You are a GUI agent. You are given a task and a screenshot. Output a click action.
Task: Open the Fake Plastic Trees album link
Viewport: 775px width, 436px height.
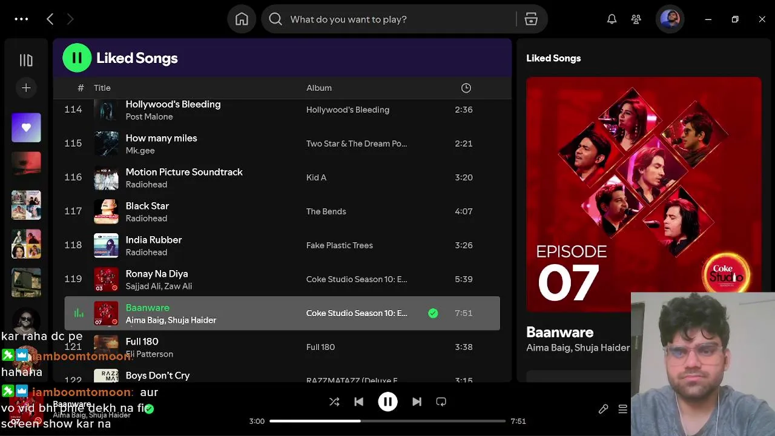coord(340,245)
